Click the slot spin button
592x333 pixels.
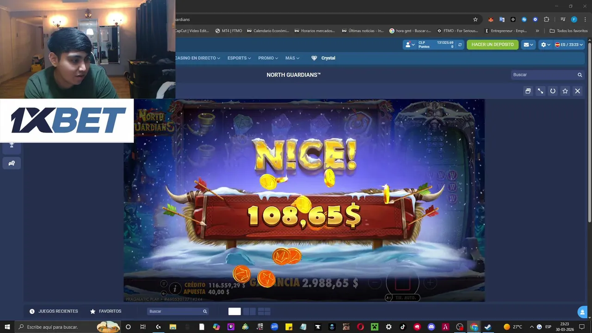pyautogui.click(x=402, y=283)
